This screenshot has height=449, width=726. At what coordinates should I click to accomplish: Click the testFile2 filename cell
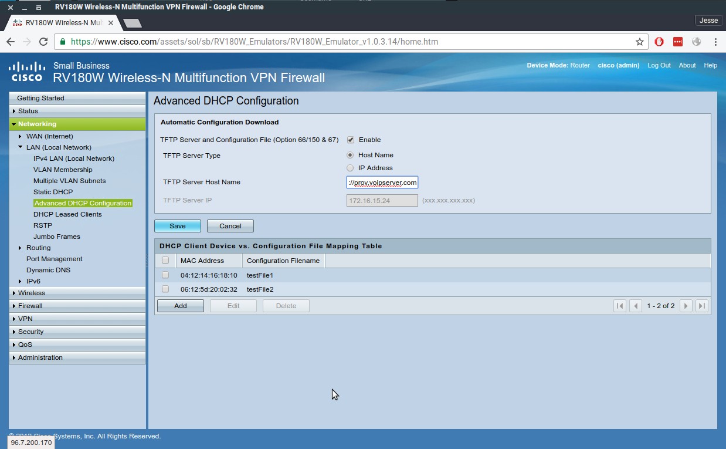[260, 289]
